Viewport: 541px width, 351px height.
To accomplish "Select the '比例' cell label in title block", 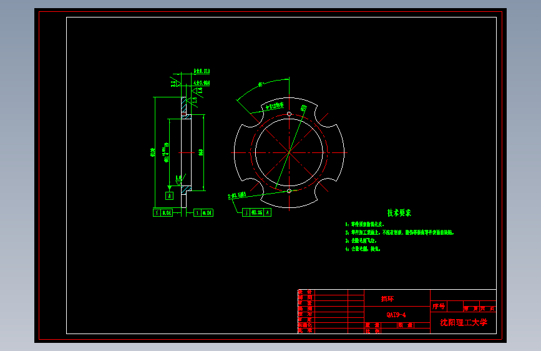I will coord(373,331).
